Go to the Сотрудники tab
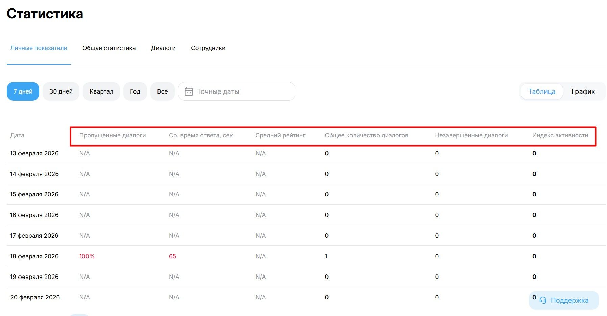This screenshot has width=607, height=316. (x=208, y=48)
